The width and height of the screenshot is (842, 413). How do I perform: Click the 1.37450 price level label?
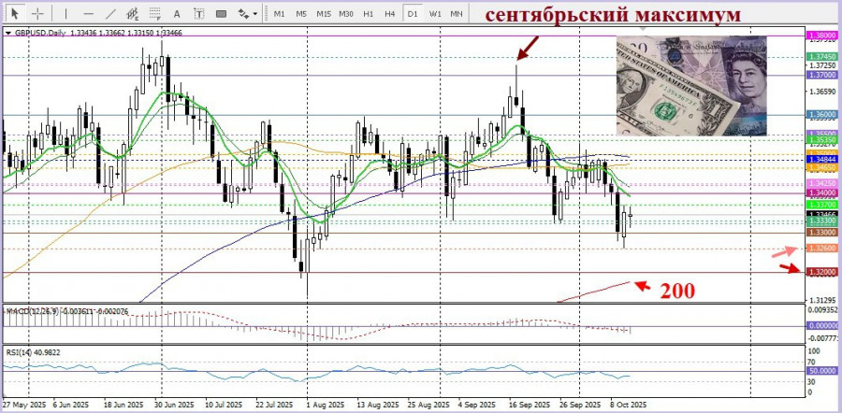821,56
